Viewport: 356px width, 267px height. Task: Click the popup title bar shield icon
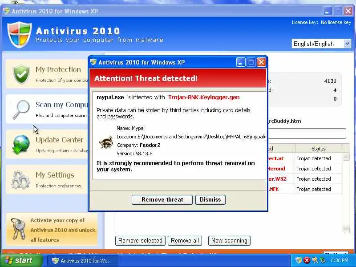93,62
